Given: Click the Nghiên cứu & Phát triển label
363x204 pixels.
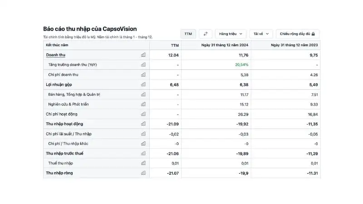Looking at the screenshot, I should pos(69,104).
